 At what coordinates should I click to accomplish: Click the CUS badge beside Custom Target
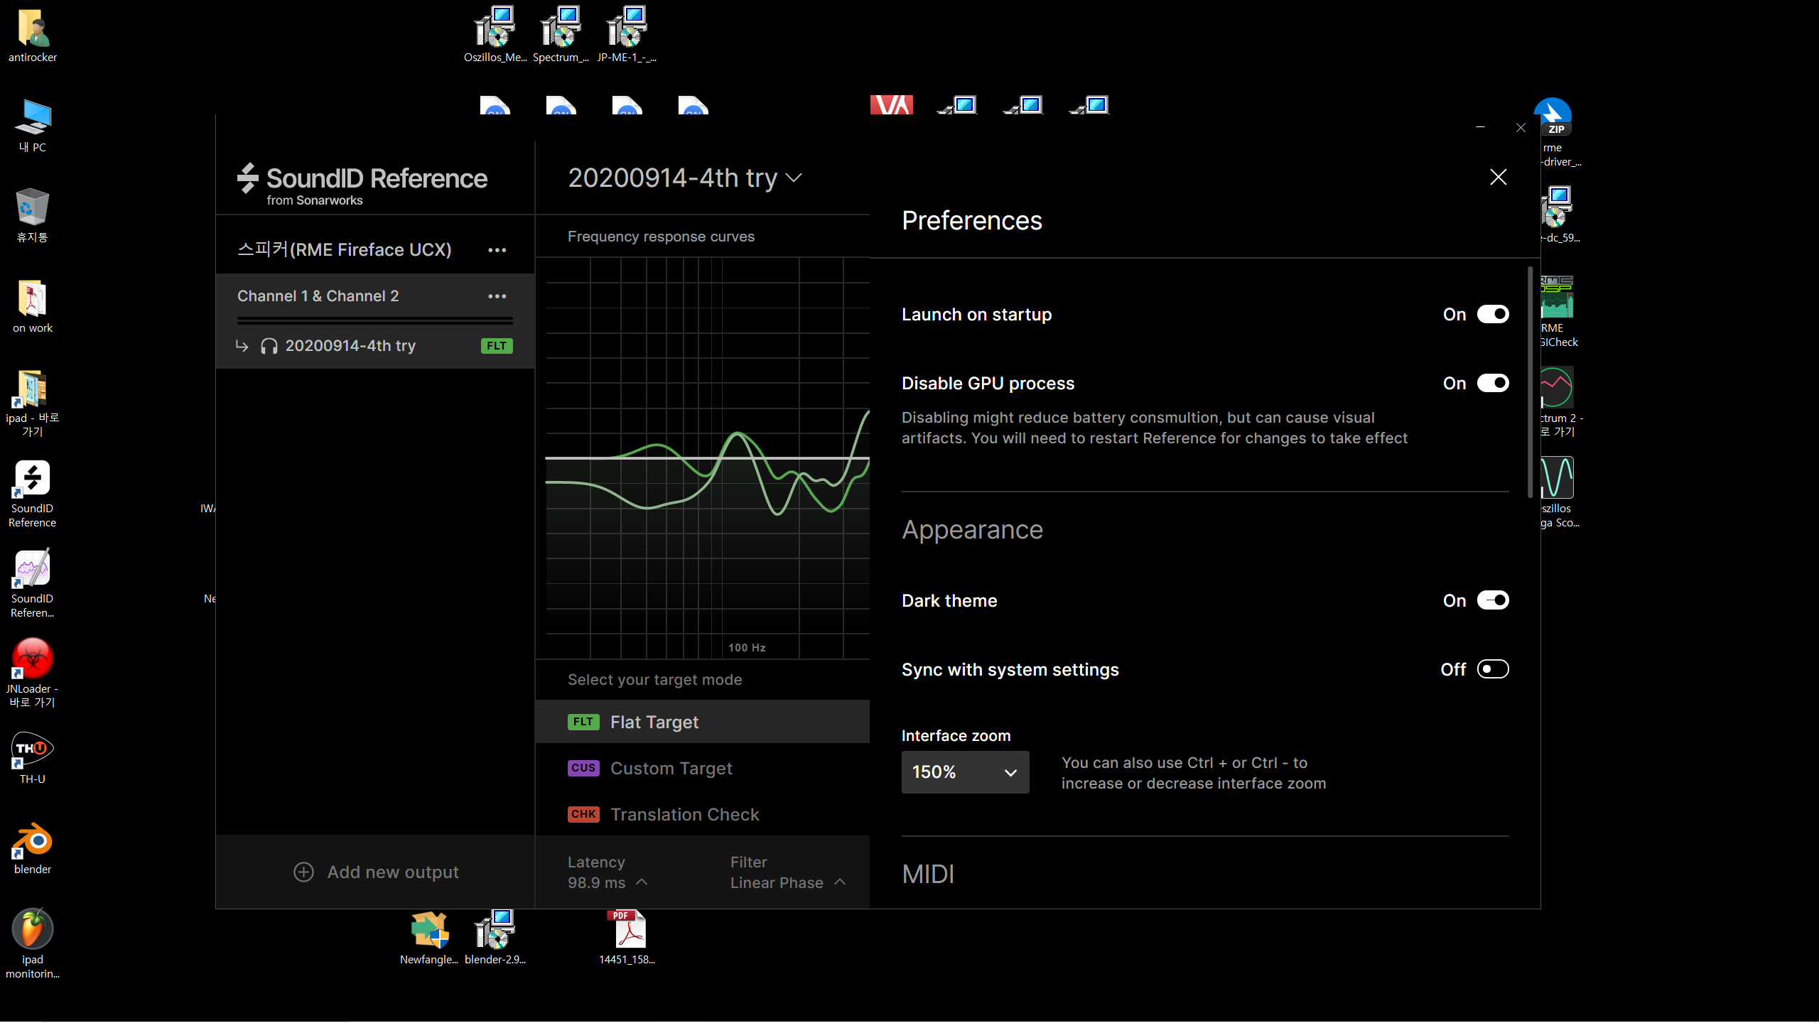(583, 768)
